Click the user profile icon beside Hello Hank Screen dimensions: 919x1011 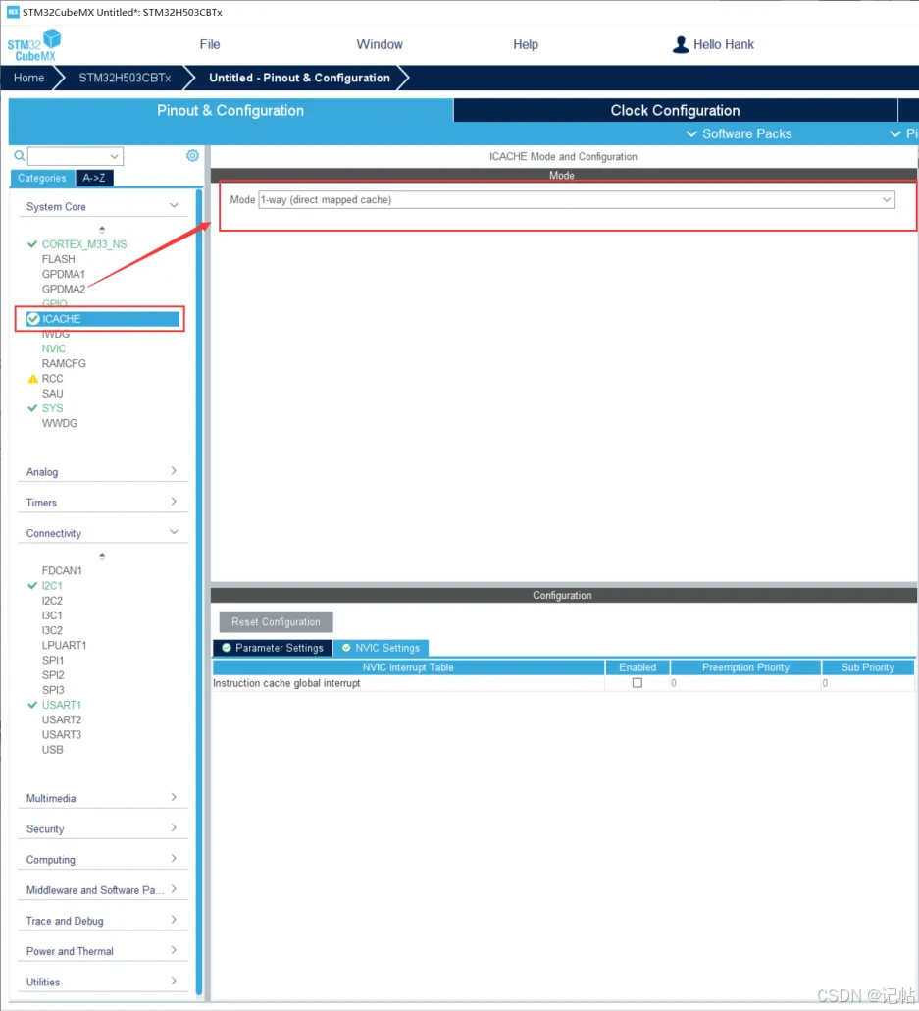coord(681,44)
